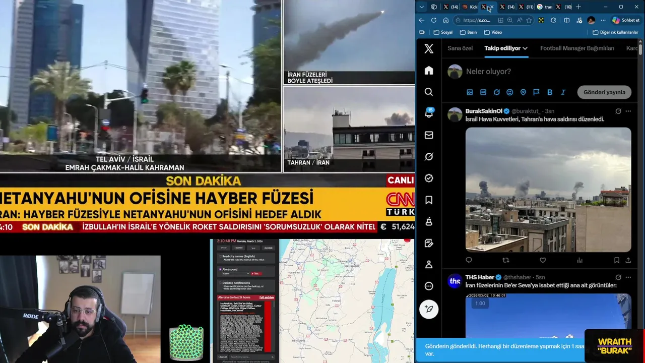Open the Basın bookmarks folder
The height and width of the screenshot is (363, 645).
point(468,32)
